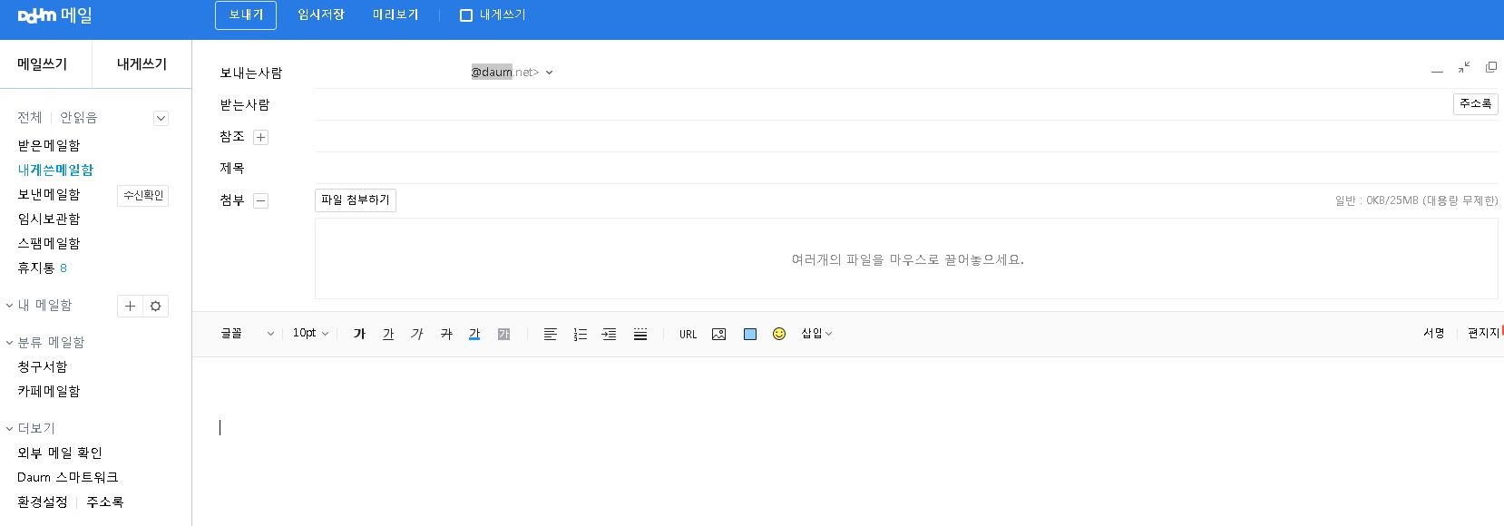The height and width of the screenshot is (526, 1504).
Task: Open the sender address dropdown
Action: (549, 73)
